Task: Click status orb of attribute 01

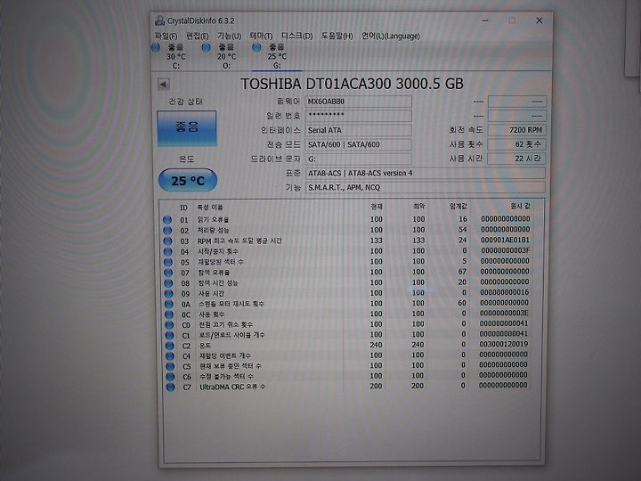Action: click(x=167, y=220)
